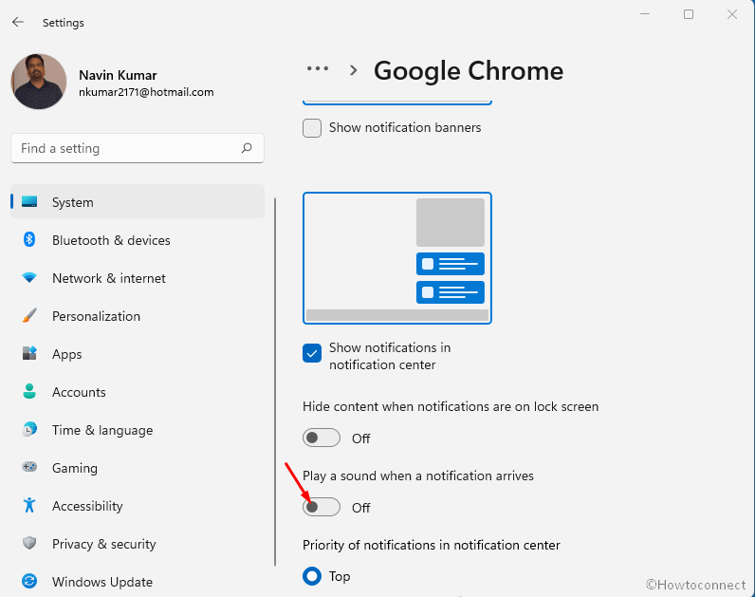
Task: Open Bluetooth & devices settings
Action: pyautogui.click(x=138, y=239)
